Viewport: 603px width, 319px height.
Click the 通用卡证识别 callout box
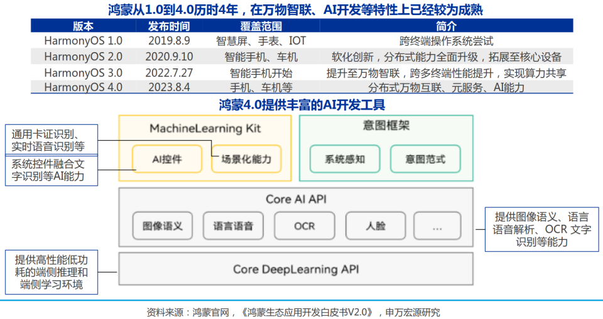pos(52,140)
